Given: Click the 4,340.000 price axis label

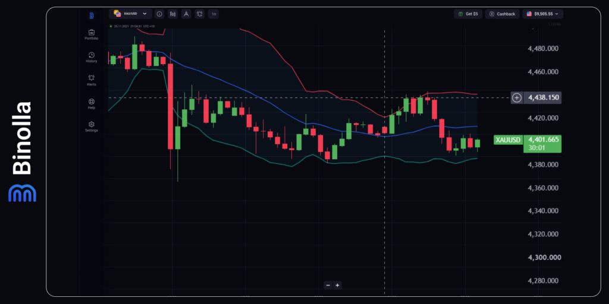Looking at the screenshot, I should click(544, 211).
